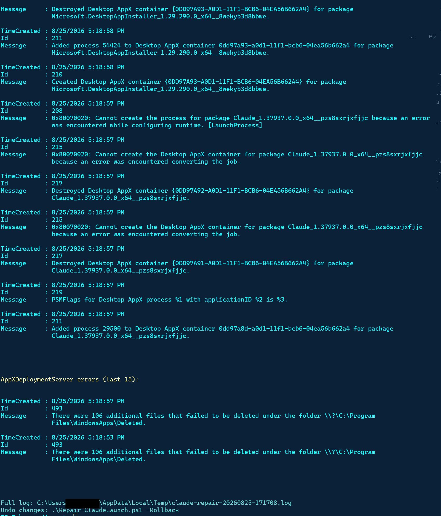The height and width of the screenshot is (516, 441).
Task: Click the 'PSMFlags for Desktop AppX process' message
Action: pos(170,299)
